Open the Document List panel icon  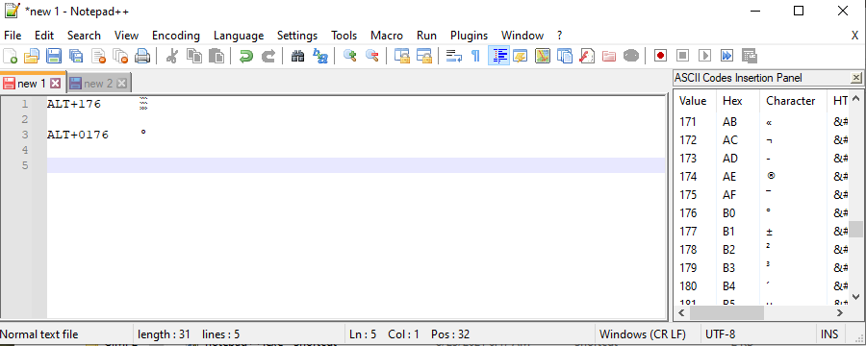point(565,56)
